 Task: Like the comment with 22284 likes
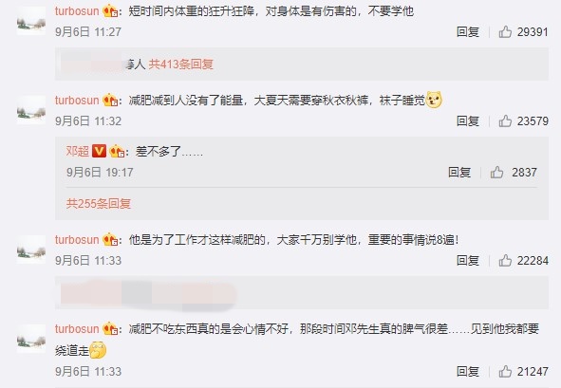coord(505,261)
